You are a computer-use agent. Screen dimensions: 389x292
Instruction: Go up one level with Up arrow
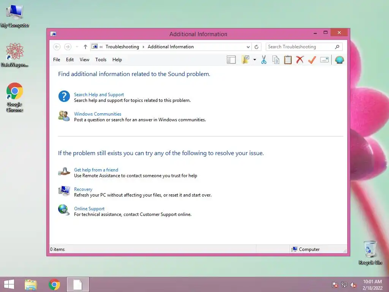point(85,47)
